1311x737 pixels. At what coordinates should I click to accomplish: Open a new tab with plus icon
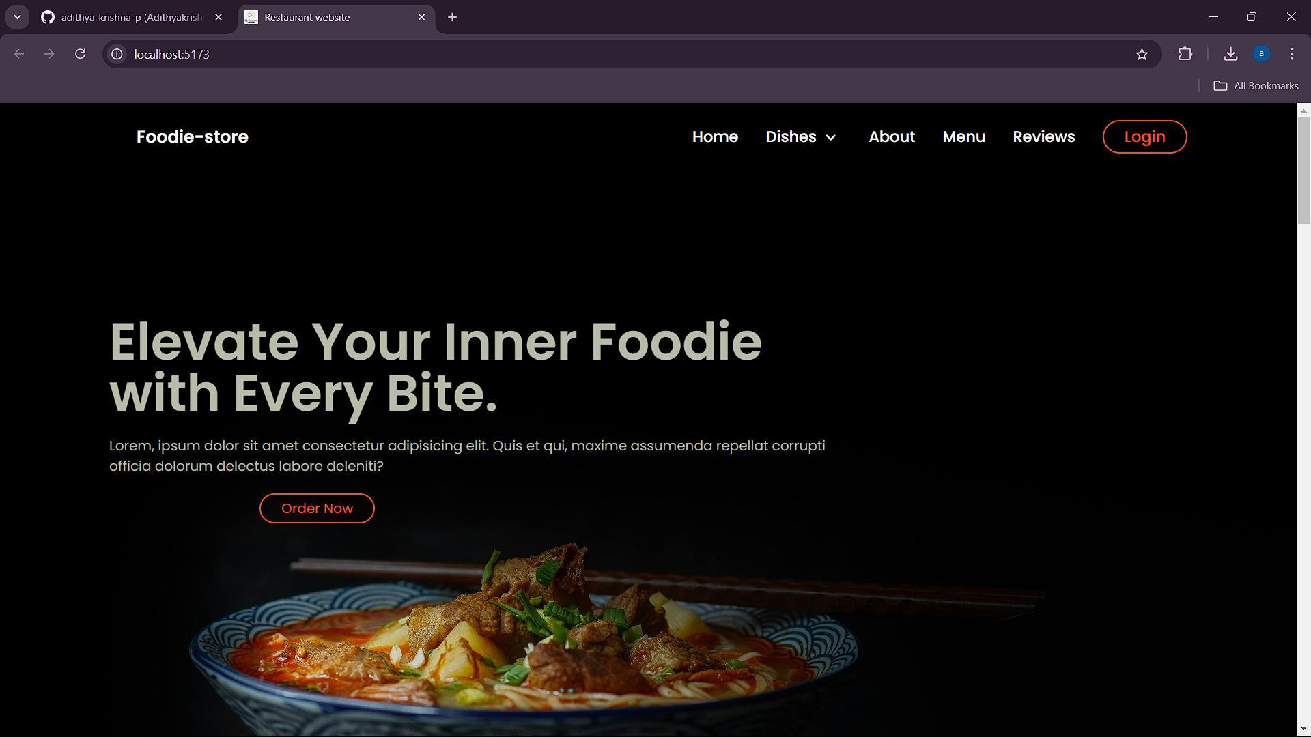(x=452, y=17)
